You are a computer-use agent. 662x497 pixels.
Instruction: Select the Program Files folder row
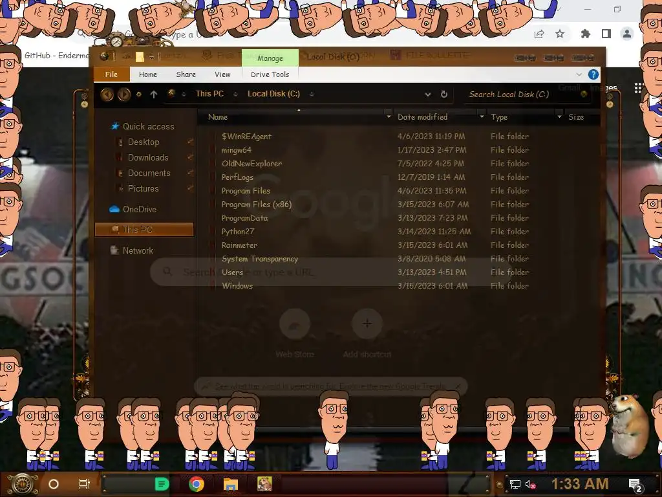[369, 191]
